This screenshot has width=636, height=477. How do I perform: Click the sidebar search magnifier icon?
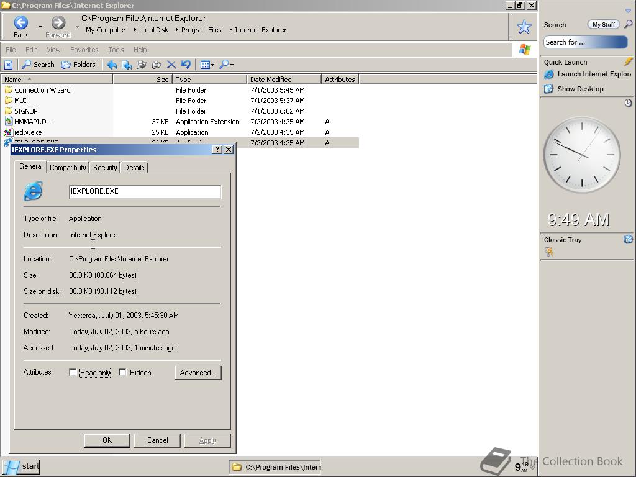[x=628, y=24]
